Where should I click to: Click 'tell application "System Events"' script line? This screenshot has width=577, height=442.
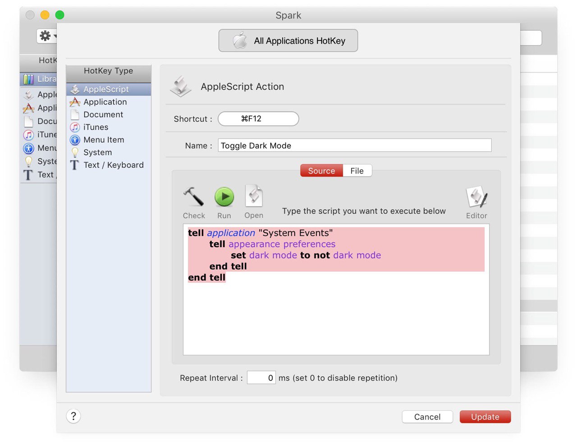point(261,233)
